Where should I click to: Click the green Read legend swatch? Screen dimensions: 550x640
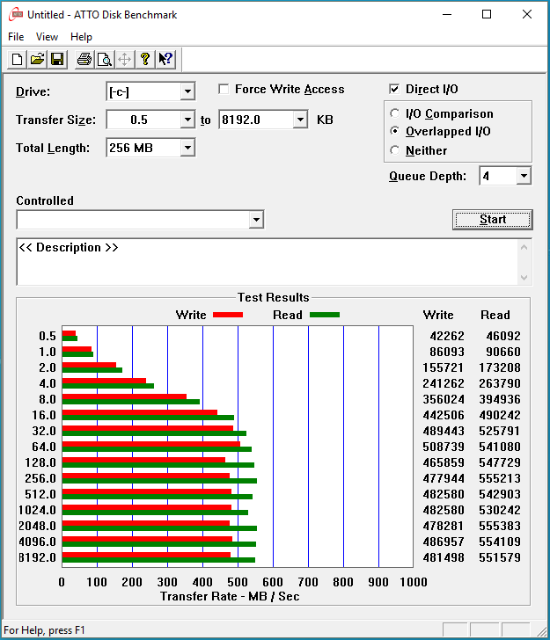325,315
